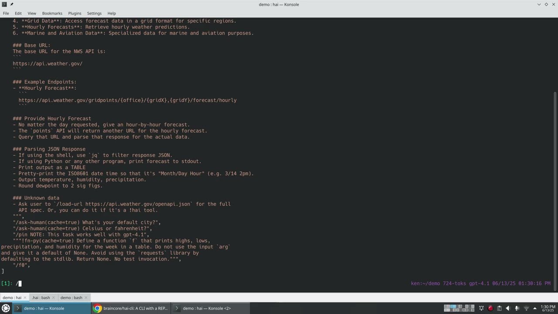Open the File menu

coord(6,14)
